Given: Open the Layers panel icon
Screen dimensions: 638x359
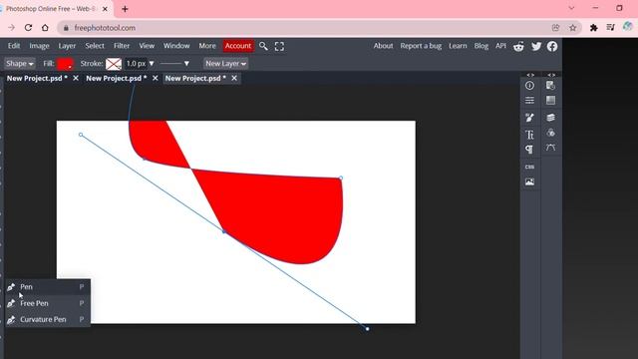Looking at the screenshot, I should point(550,118).
